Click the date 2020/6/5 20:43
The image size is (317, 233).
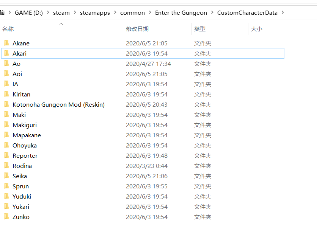pos(147,105)
